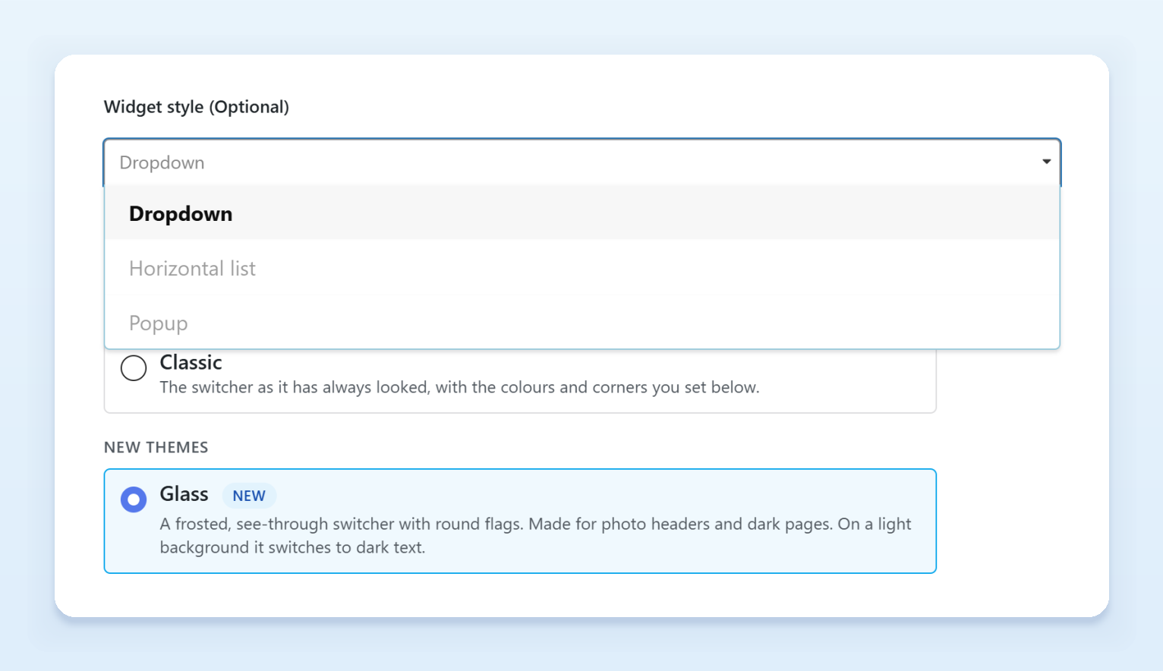The image size is (1163, 671).
Task: Open the Widget style combo box
Action: click(x=582, y=162)
